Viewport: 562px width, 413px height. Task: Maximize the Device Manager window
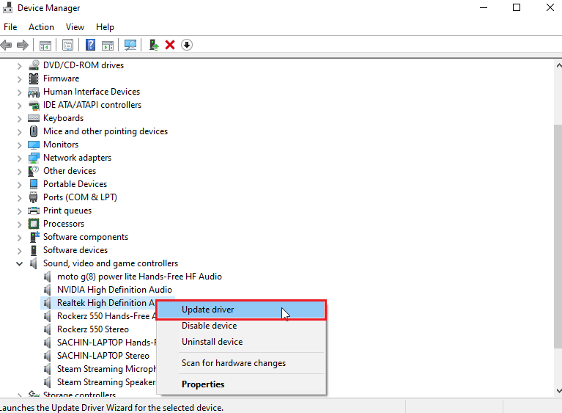[x=517, y=7]
